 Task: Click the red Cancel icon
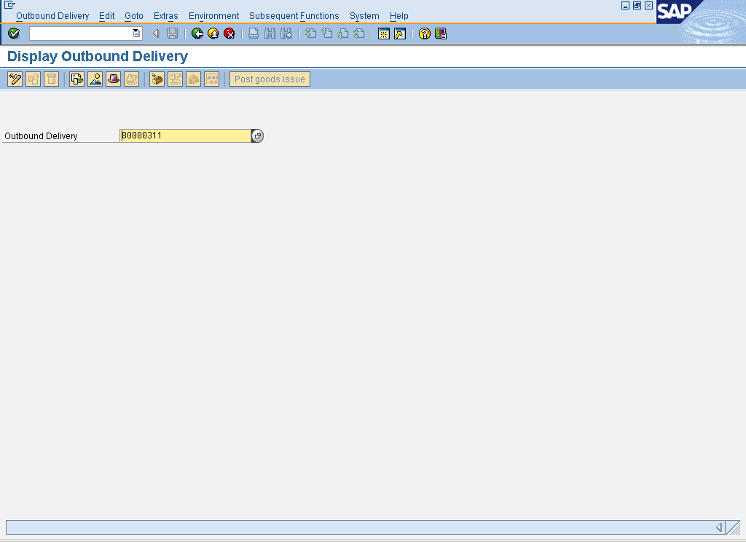coord(229,34)
